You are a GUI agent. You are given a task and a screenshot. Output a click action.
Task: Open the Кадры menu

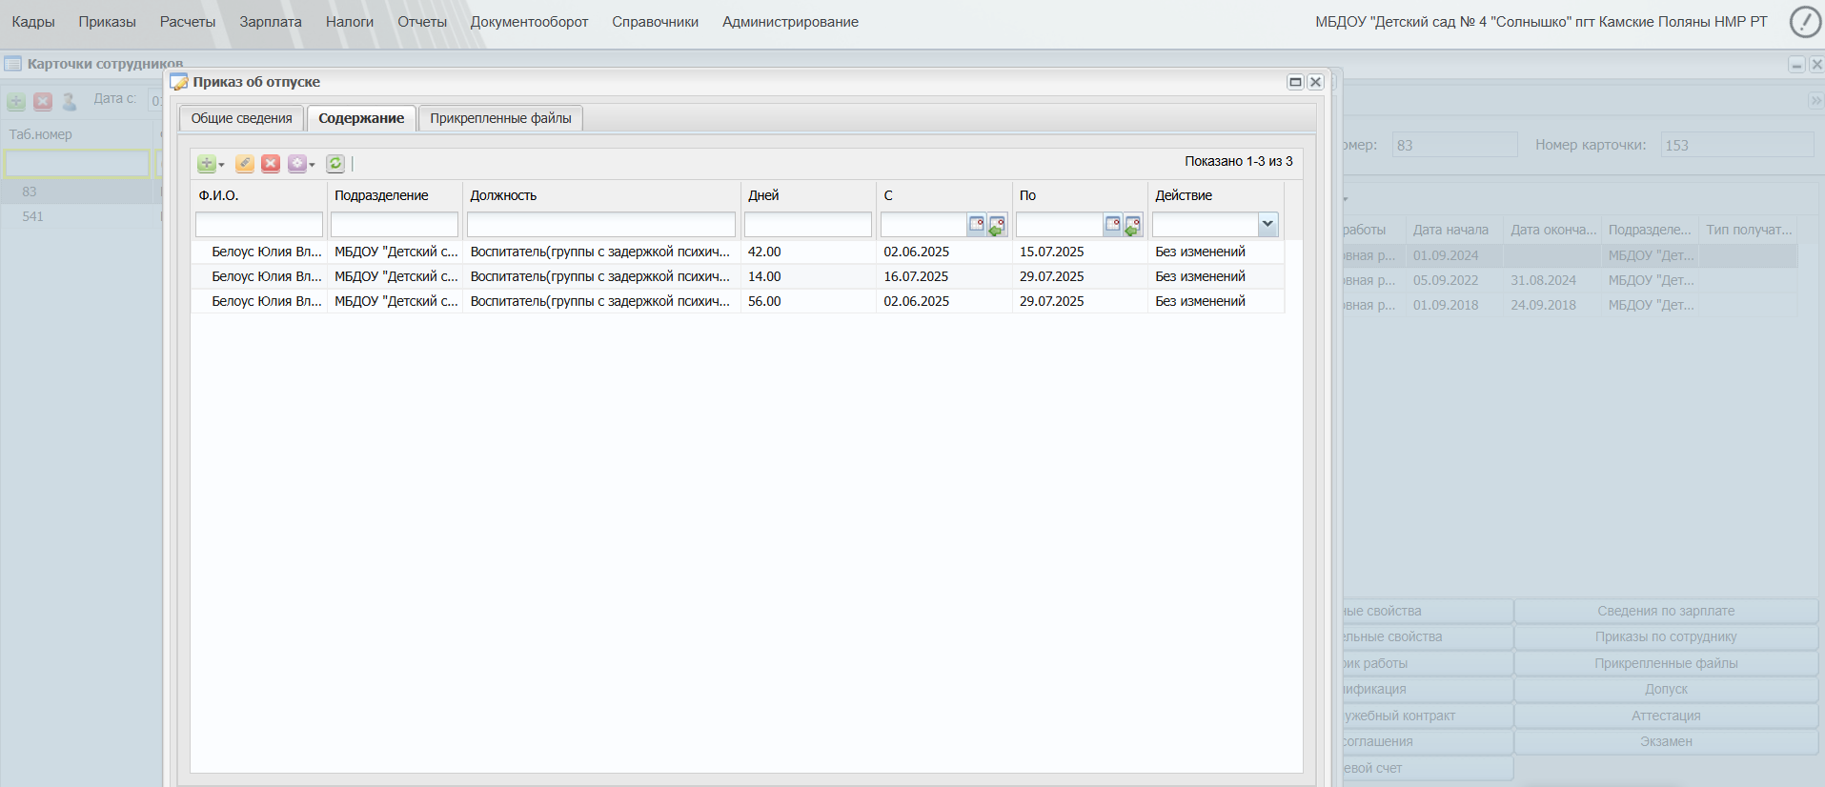(33, 22)
